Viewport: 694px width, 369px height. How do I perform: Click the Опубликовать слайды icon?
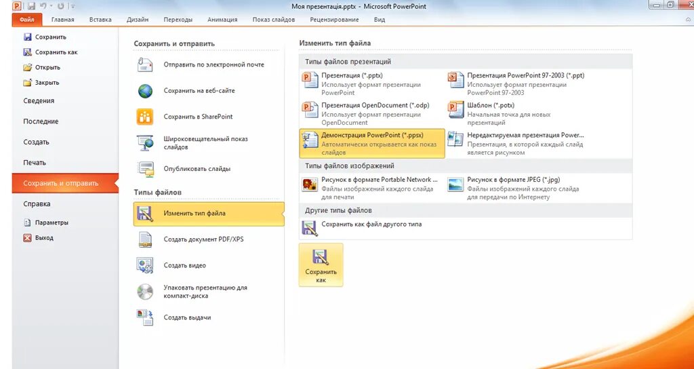pyautogui.click(x=145, y=169)
